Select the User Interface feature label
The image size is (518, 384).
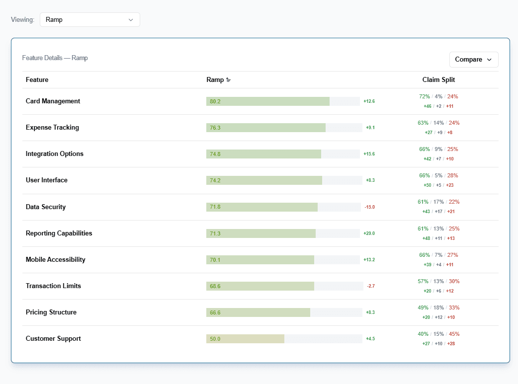click(47, 180)
